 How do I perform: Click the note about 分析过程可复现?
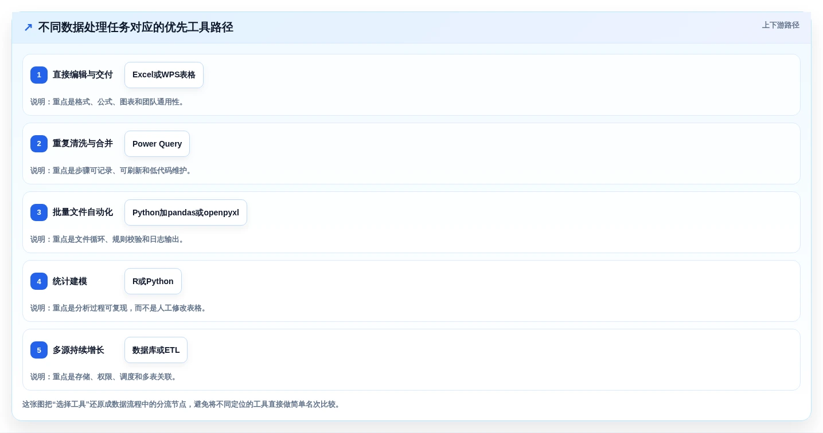tap(119, 308)
